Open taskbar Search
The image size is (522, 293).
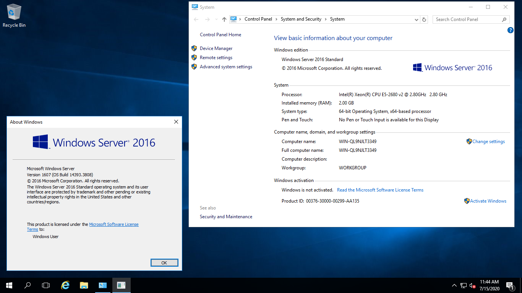coord(28,285)
